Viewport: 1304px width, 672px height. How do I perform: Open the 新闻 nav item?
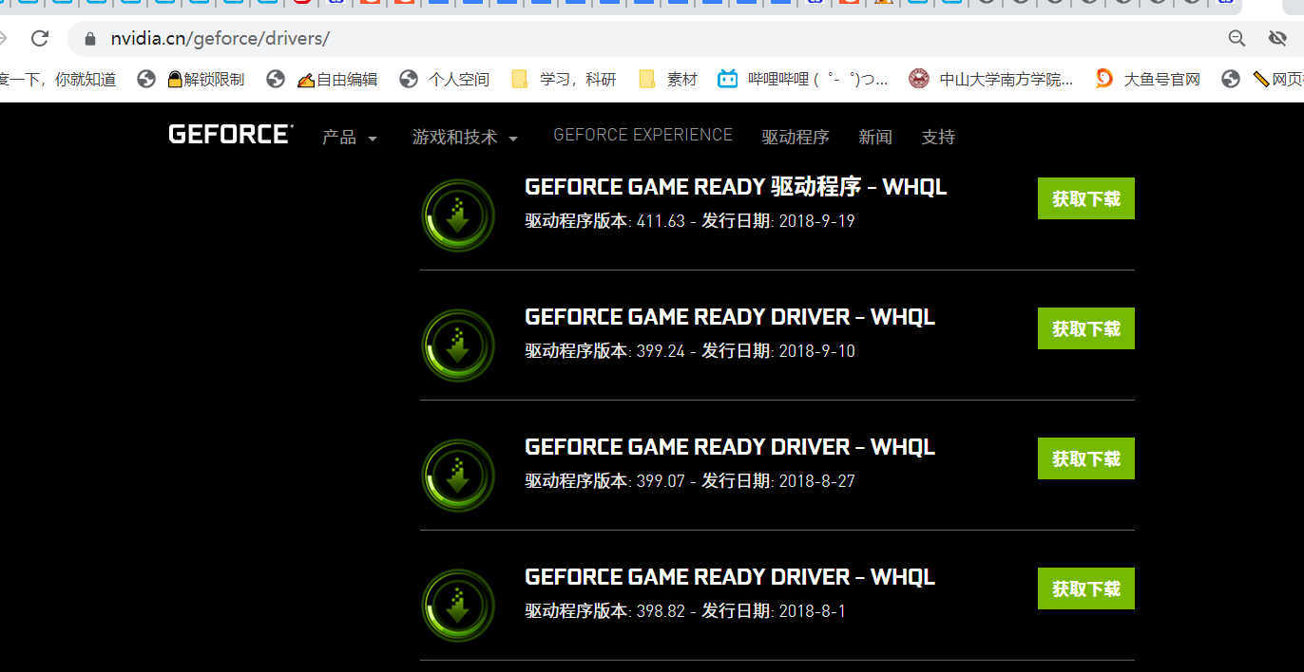pos(875,138)
